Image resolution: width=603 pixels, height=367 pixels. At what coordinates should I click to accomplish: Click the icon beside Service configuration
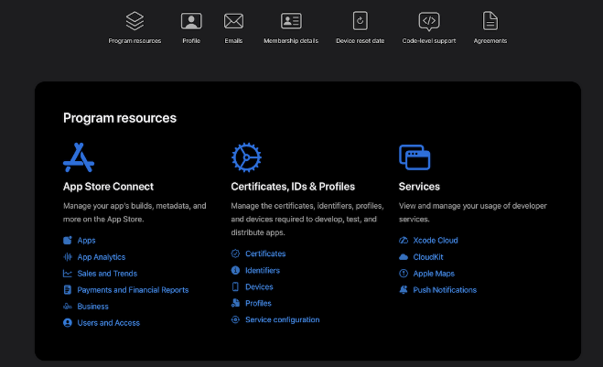pos(235,319)
